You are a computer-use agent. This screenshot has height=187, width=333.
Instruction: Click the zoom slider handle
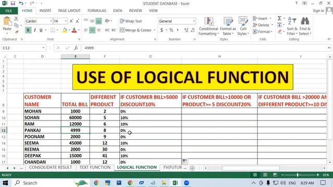click(x=298, y=175)
